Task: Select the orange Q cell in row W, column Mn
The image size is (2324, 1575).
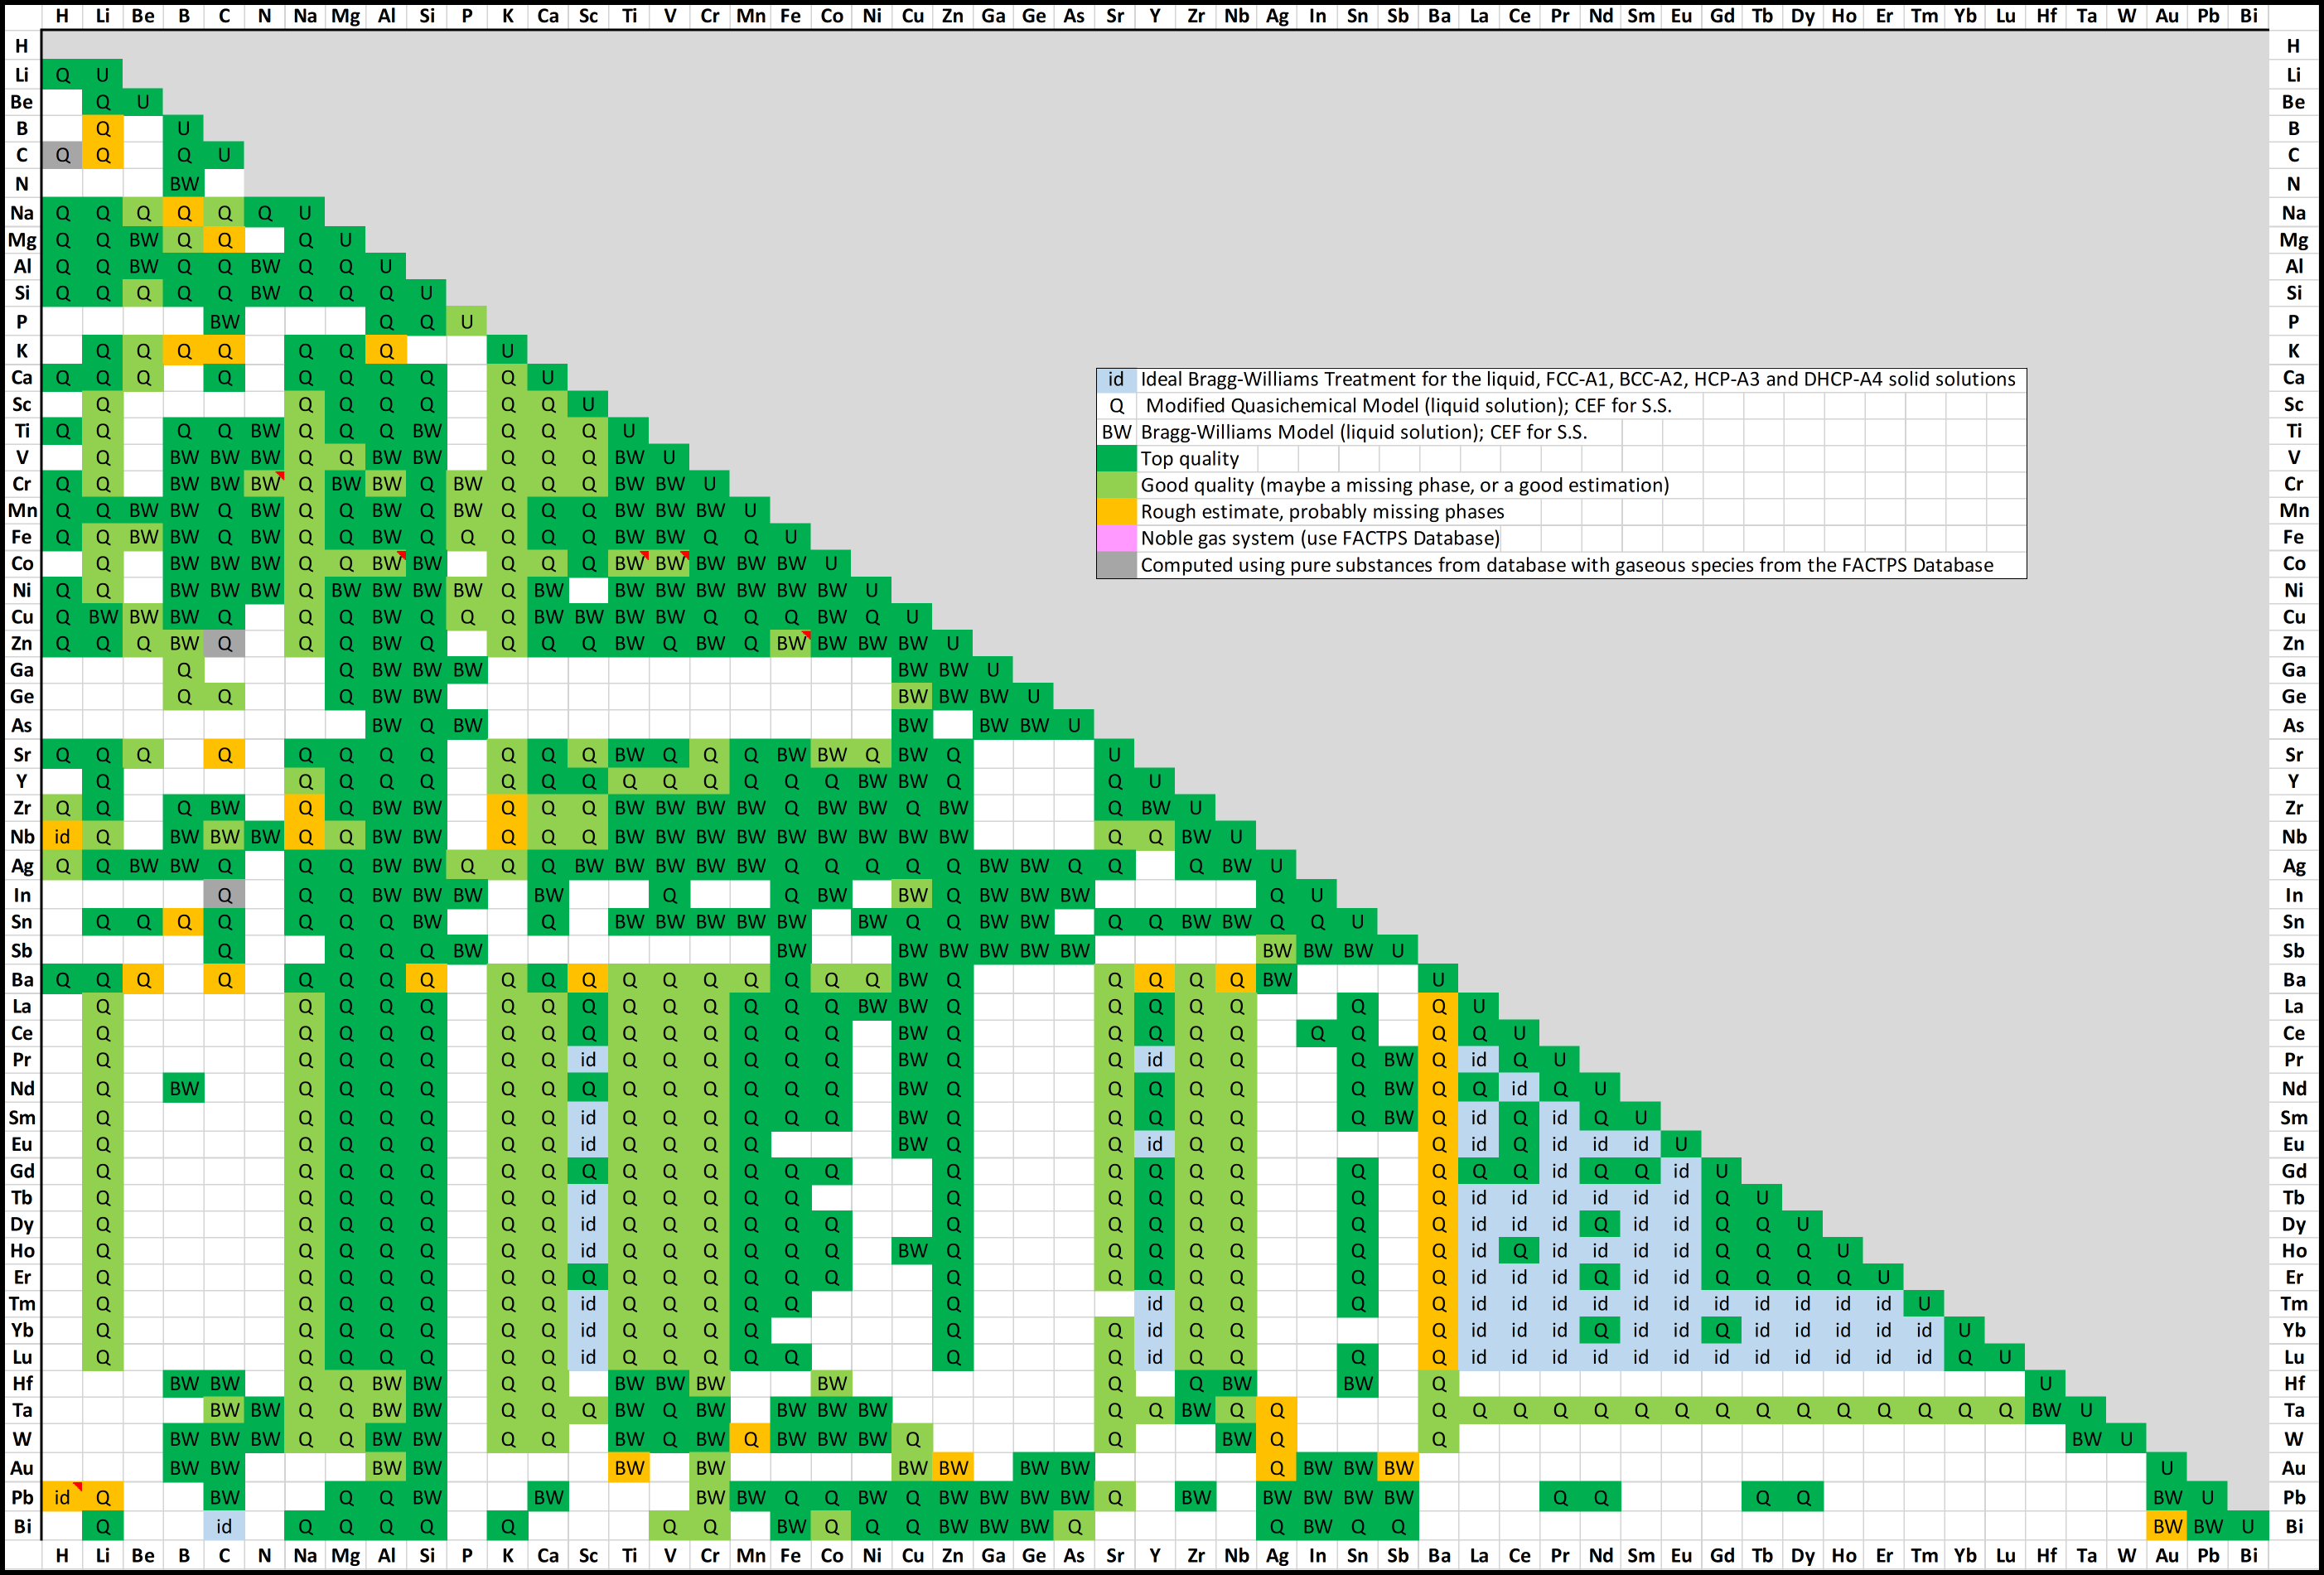Action: point(750,1439)
